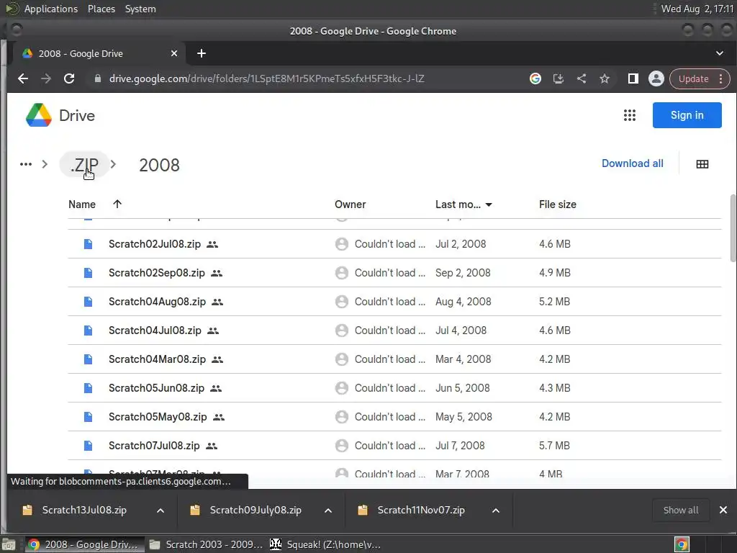Viewport: 737px width, 553px height.
Task: Click shared icon next to Scratch02Sep08.zip
Action: [x=216, y=273]
